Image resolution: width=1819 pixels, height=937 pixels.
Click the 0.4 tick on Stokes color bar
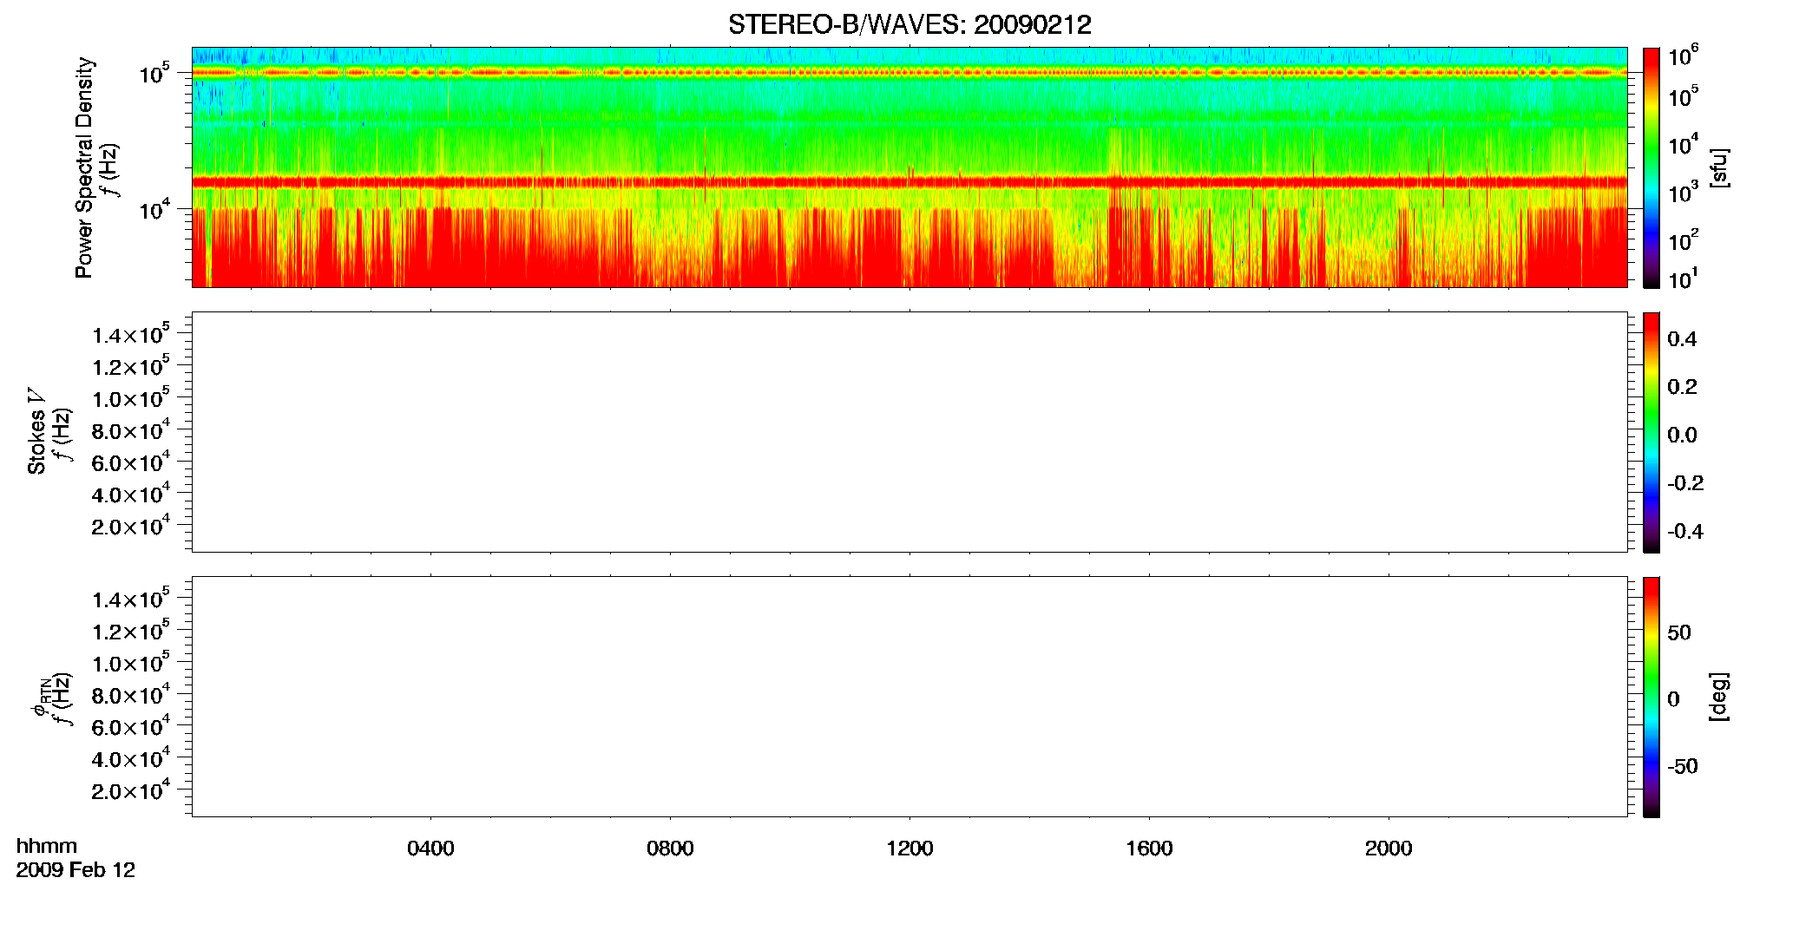pos(1682,339)
